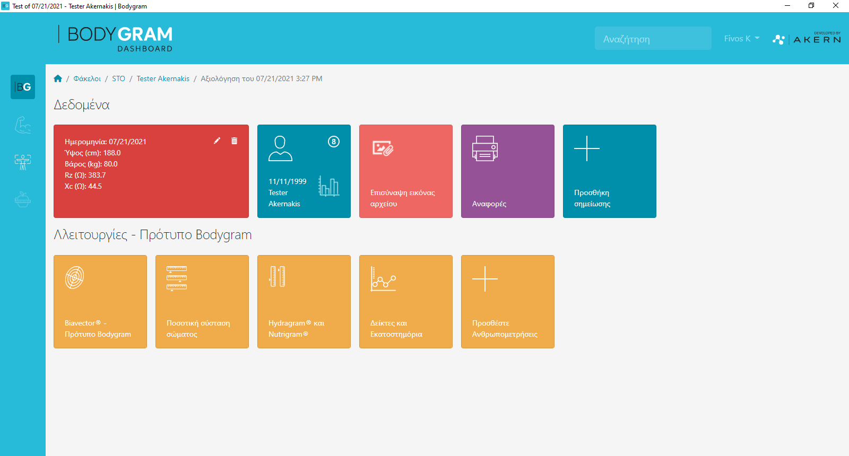The image size is (849, 456).
Task: Restore down the Bodygram window
Action: pos(811,6)
